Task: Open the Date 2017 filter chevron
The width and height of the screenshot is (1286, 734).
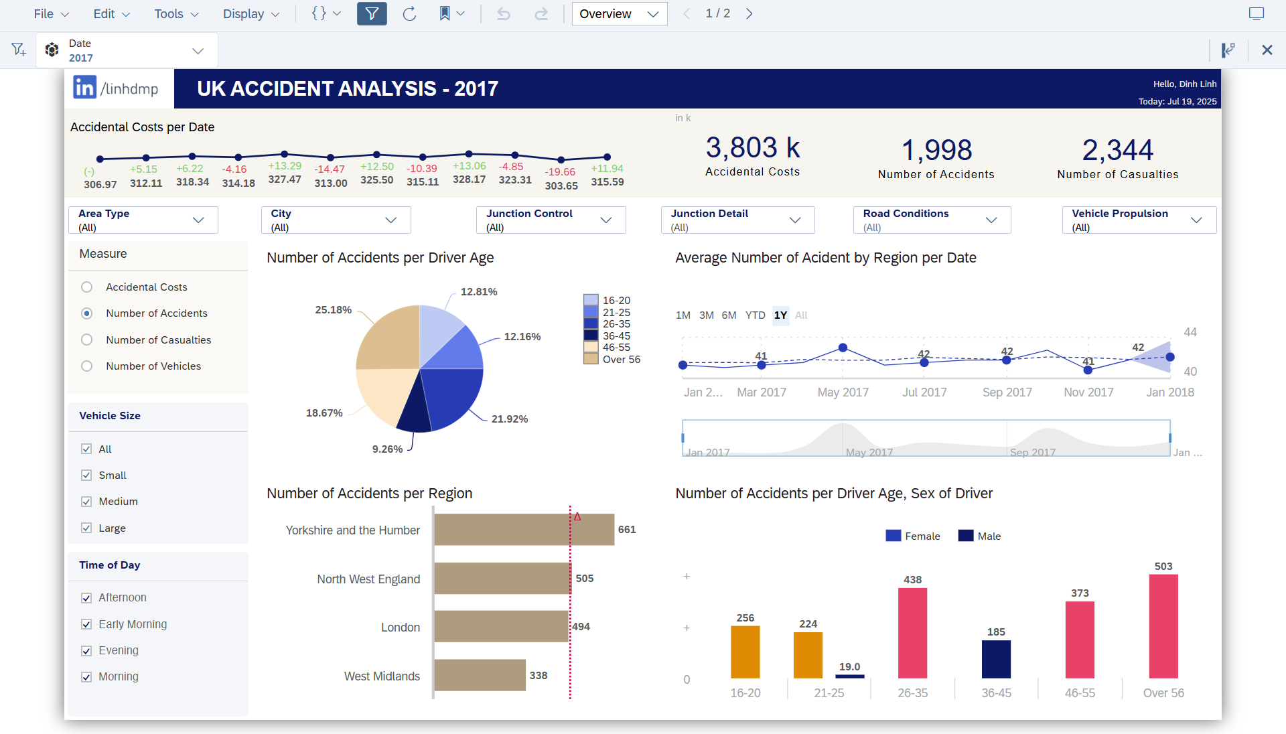Action: [x=198, y=50]
